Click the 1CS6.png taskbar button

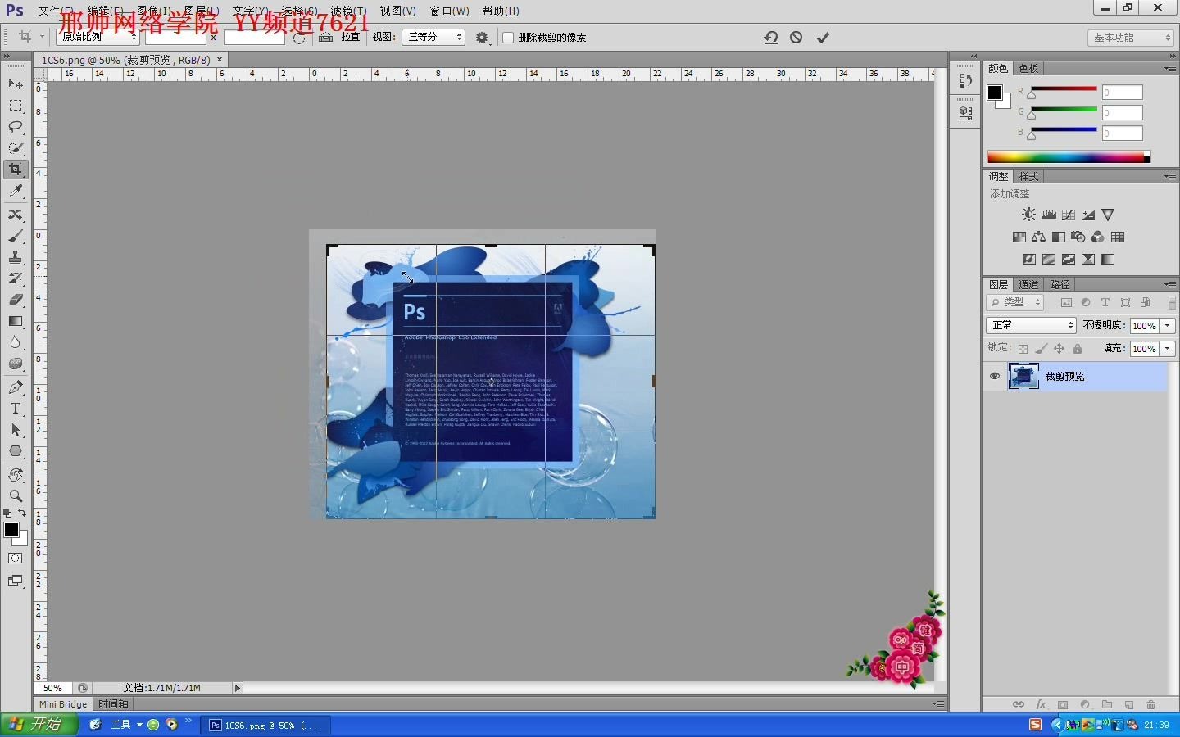click(x=265, y=725)
